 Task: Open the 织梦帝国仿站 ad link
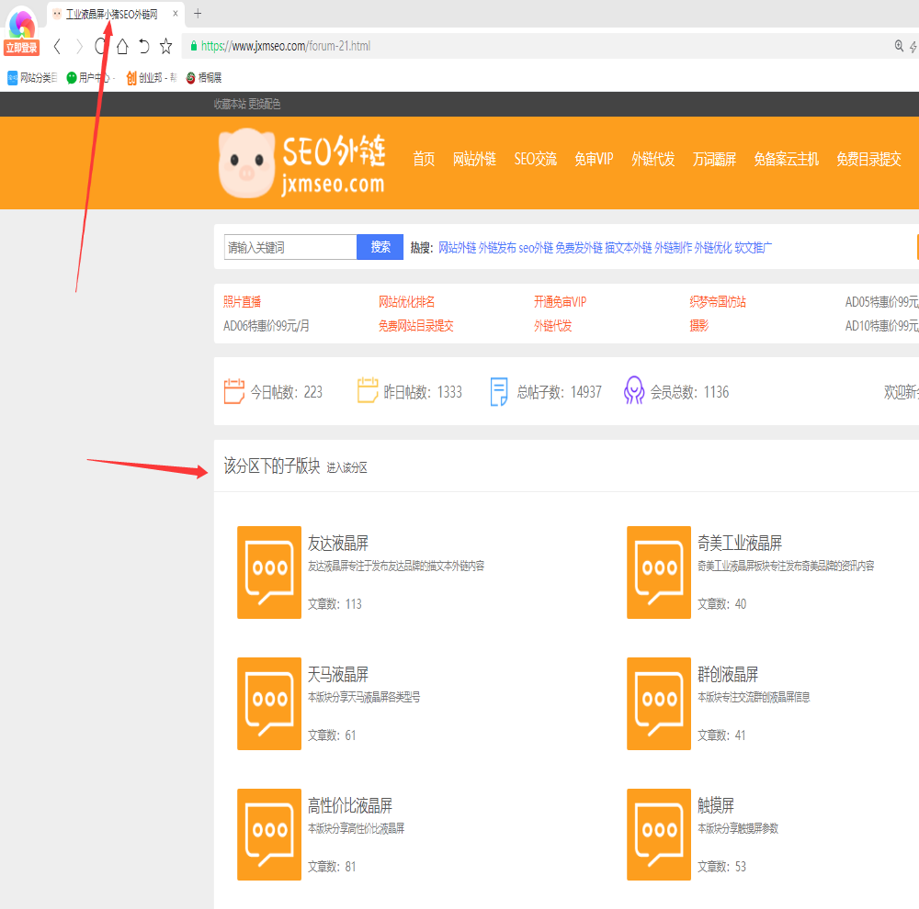(x=718, y=302)
